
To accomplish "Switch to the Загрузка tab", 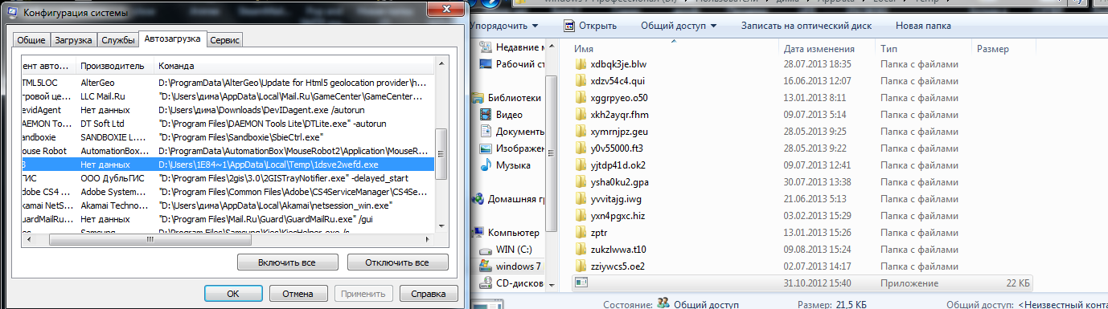I will (73, 40).
